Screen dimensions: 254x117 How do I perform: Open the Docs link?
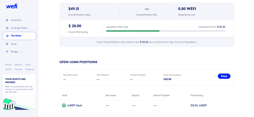[x=28, y=65]
